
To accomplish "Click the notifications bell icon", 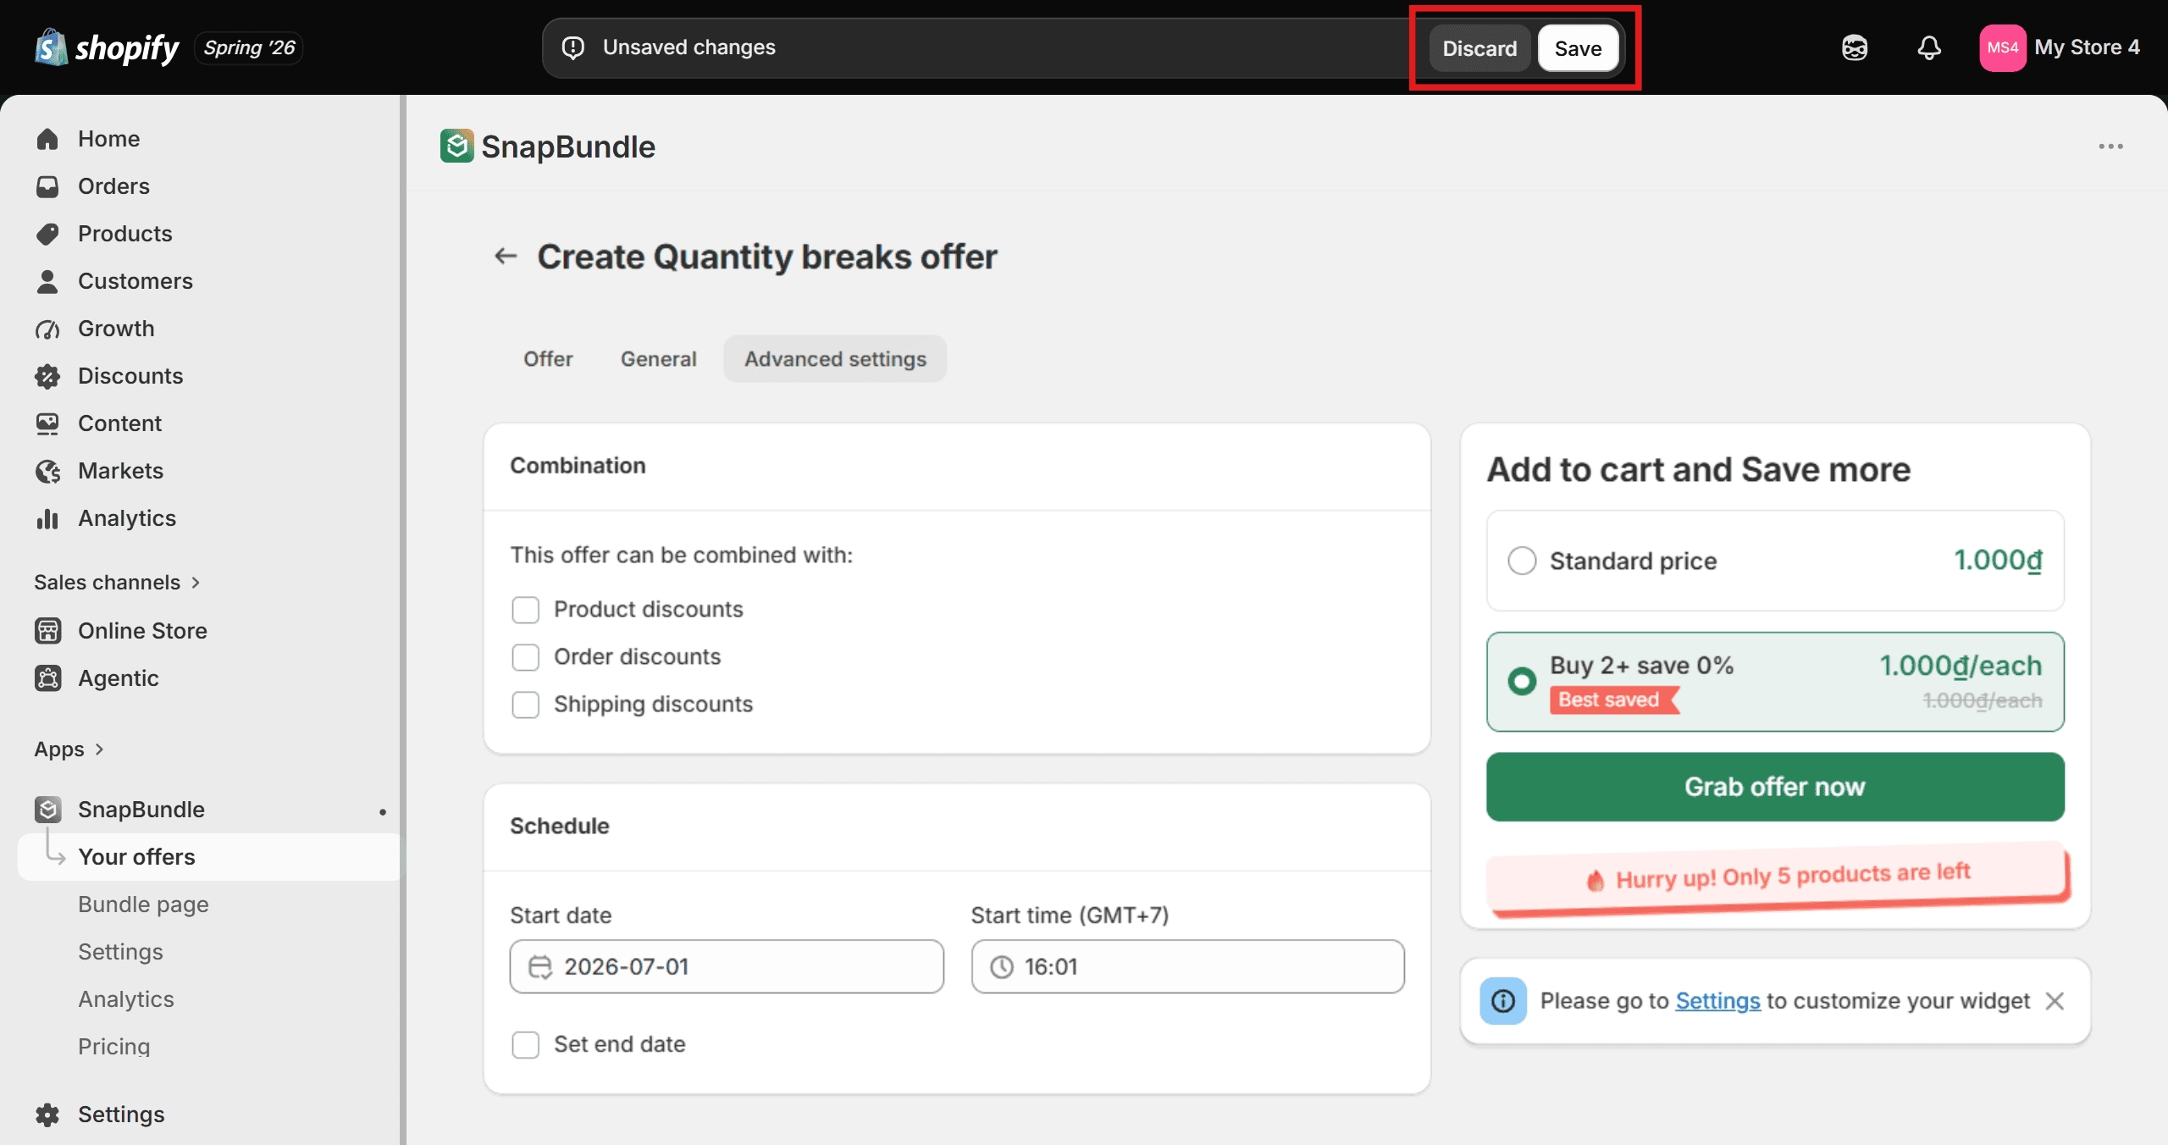I will [1928, 47].
